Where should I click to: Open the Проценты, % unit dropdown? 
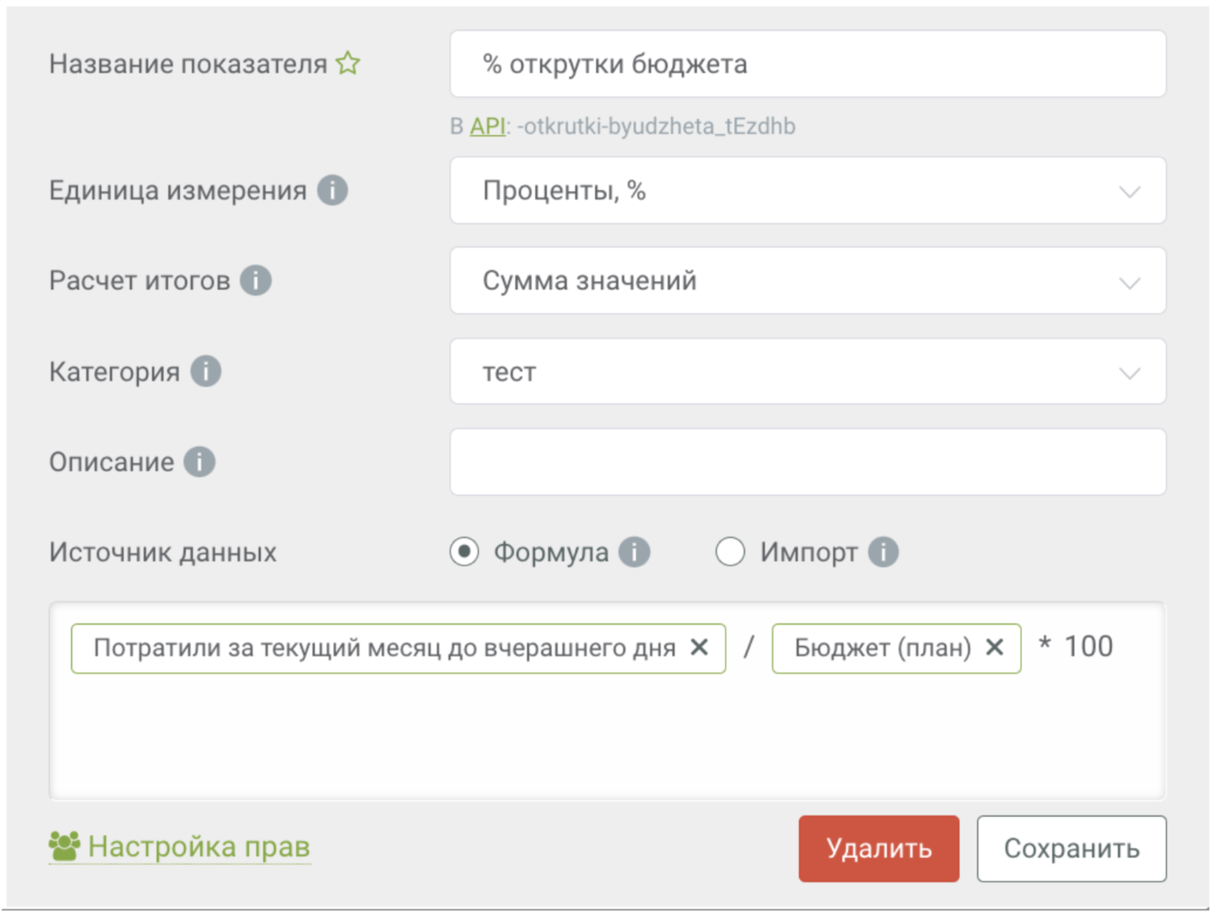pyautogui.click(x=808, y=190)
